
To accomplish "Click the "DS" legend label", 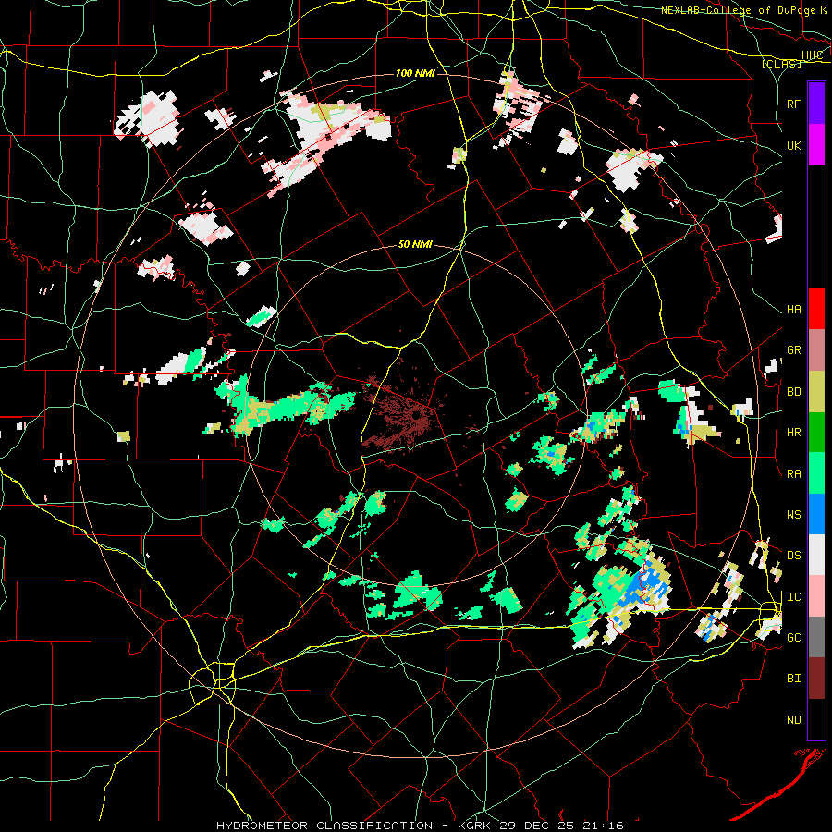I will point(793,556).
